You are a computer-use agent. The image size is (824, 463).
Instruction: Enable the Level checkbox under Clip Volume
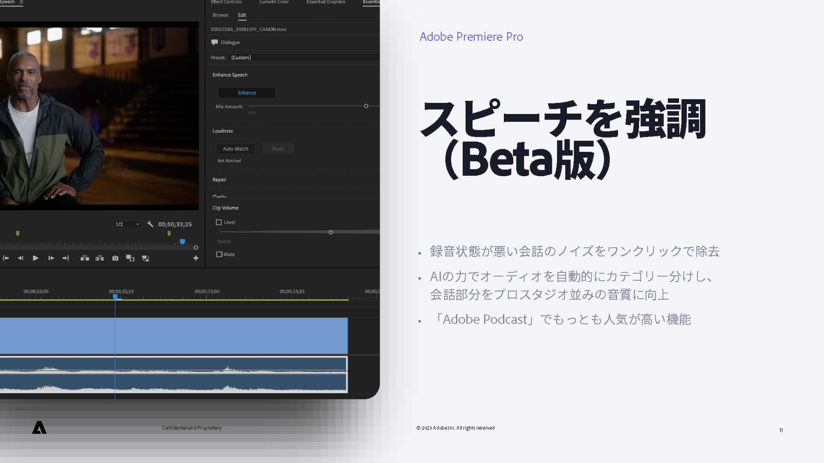pyautogui.click(x=219, y=222)
